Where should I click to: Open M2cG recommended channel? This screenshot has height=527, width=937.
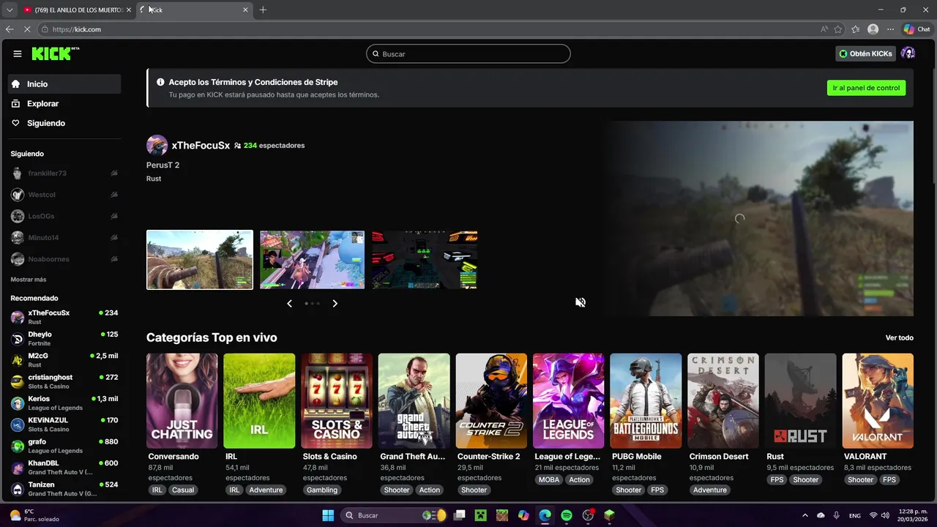(x=64, y=359)
